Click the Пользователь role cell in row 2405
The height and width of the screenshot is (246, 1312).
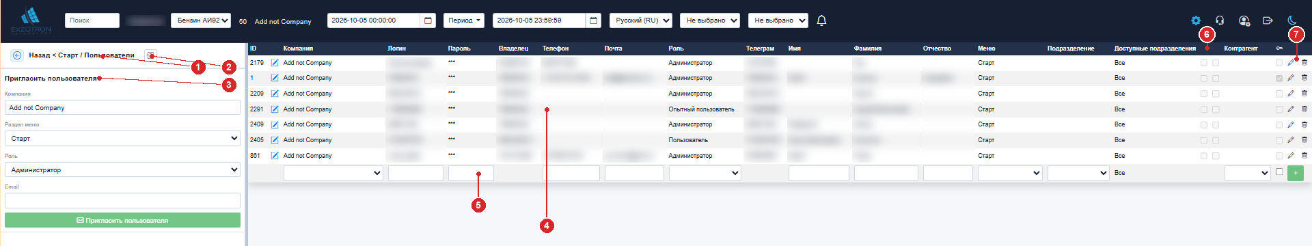(x=688, y=140)
